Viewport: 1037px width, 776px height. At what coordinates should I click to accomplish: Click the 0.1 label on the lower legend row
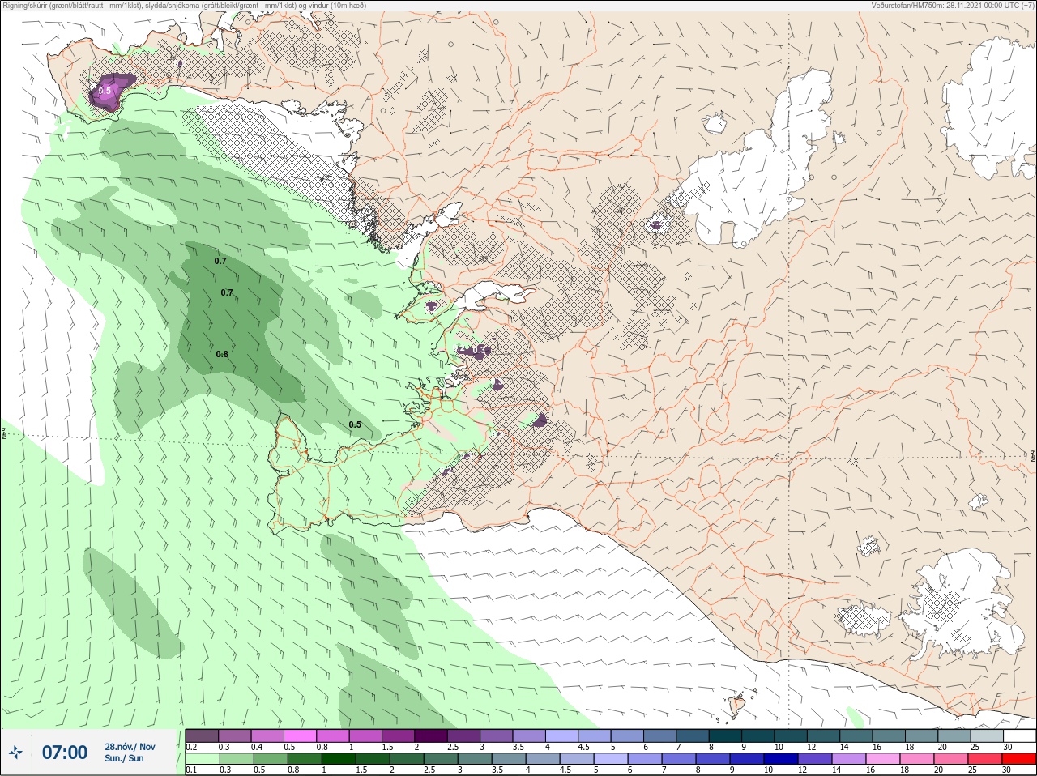191,770
